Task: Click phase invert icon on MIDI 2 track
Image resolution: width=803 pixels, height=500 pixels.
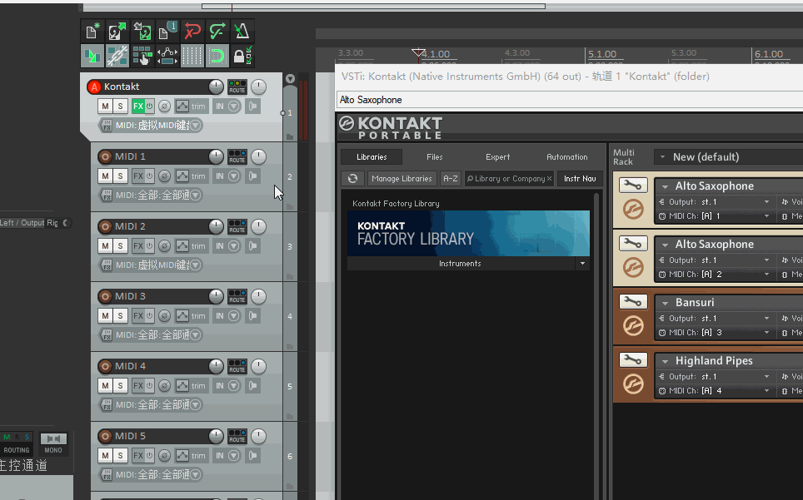Action: [164, 246]
